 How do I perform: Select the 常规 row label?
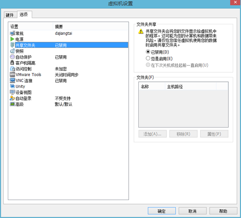pyautogui.click(x=20, y=34)
